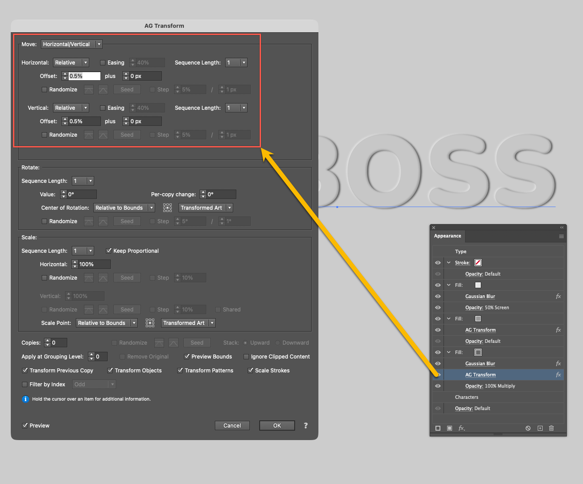Click the Duplicate Selected Item icon
Screen dimensions: 583x484
540,428
